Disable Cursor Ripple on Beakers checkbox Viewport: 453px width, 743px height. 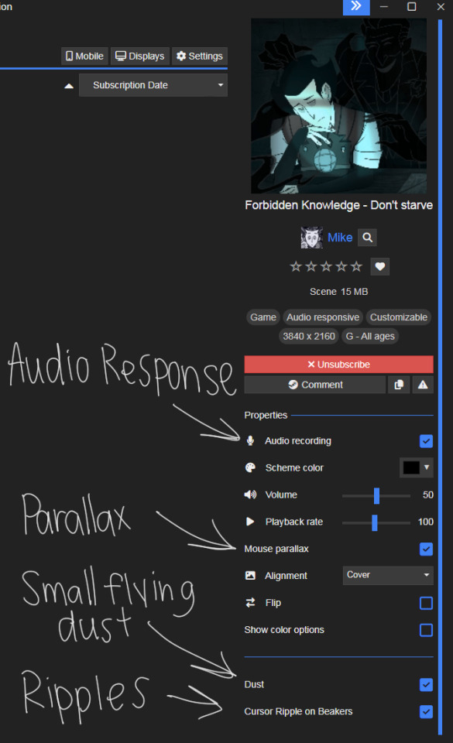426,712
